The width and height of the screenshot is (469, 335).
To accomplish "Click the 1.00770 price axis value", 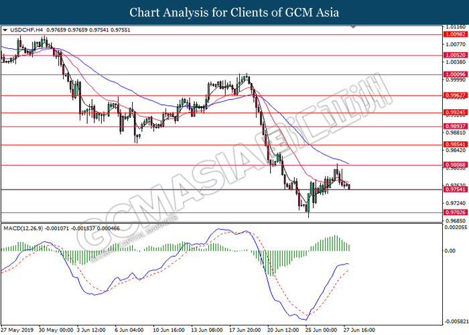I will point(456,44).
